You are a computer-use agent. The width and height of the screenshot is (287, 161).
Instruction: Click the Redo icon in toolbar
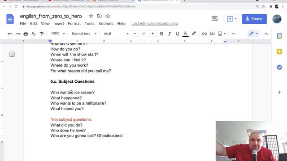click(18, 34)
